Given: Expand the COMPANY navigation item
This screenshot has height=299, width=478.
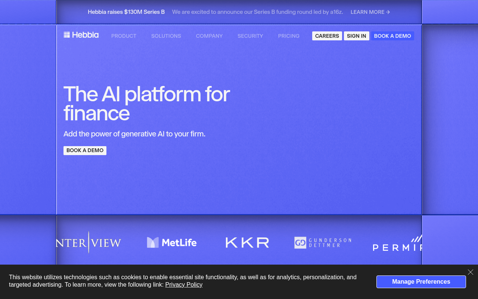Looking at the screenshot, I should [209, 36].
